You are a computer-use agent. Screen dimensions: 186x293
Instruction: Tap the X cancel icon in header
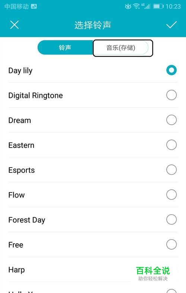[x=15, y=25]
